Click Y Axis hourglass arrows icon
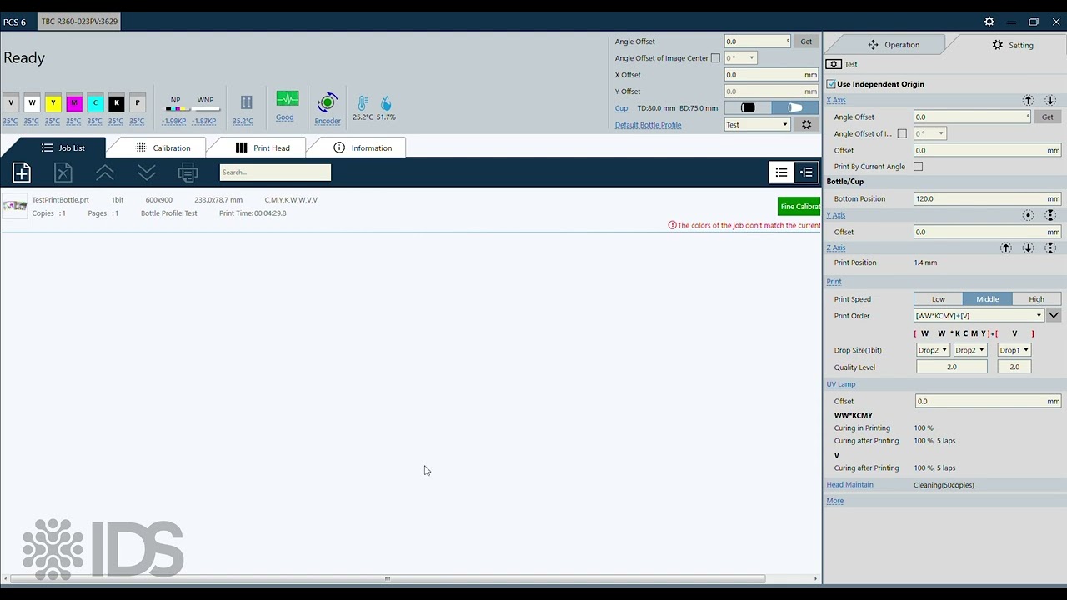 (1050, 215)
